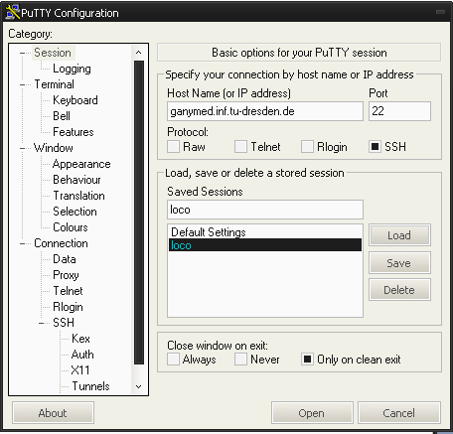Open the SSH category in tree
453x434 pixels.
click(x=64, y=323)
